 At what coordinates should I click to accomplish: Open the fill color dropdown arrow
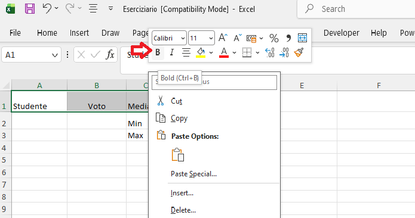[211, 53]
